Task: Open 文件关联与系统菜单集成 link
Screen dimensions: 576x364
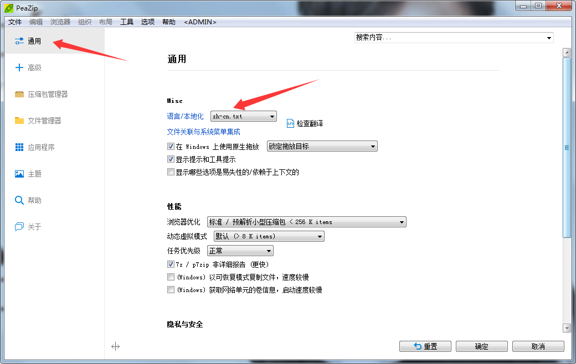Action: pyautogui.click(x=203, y=132)
